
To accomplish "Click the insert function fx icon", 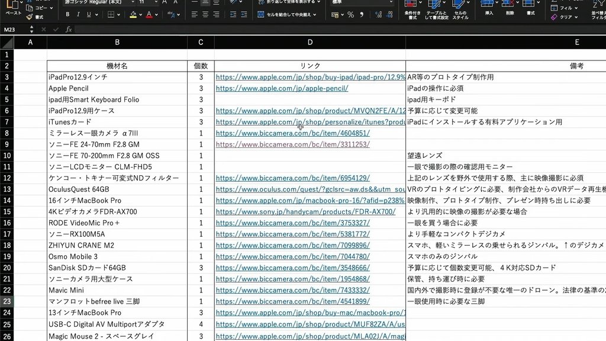I will [69, 30].
